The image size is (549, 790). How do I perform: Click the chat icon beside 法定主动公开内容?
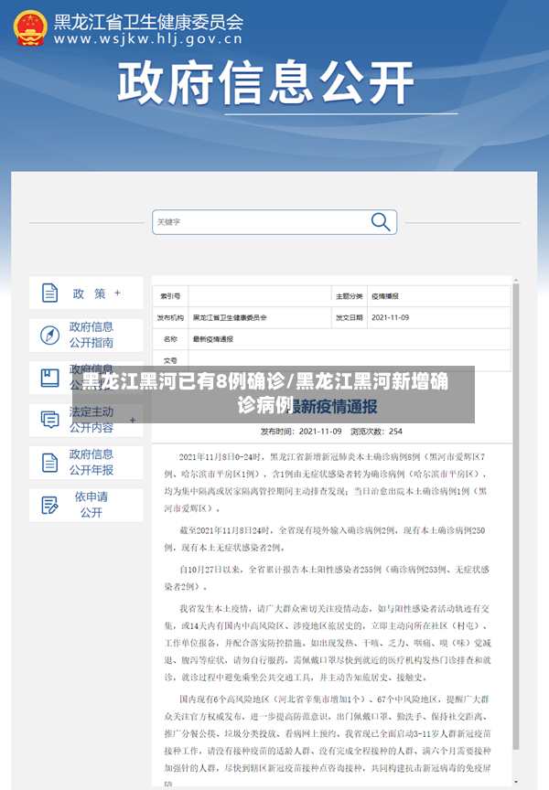(x=49, y=420)
